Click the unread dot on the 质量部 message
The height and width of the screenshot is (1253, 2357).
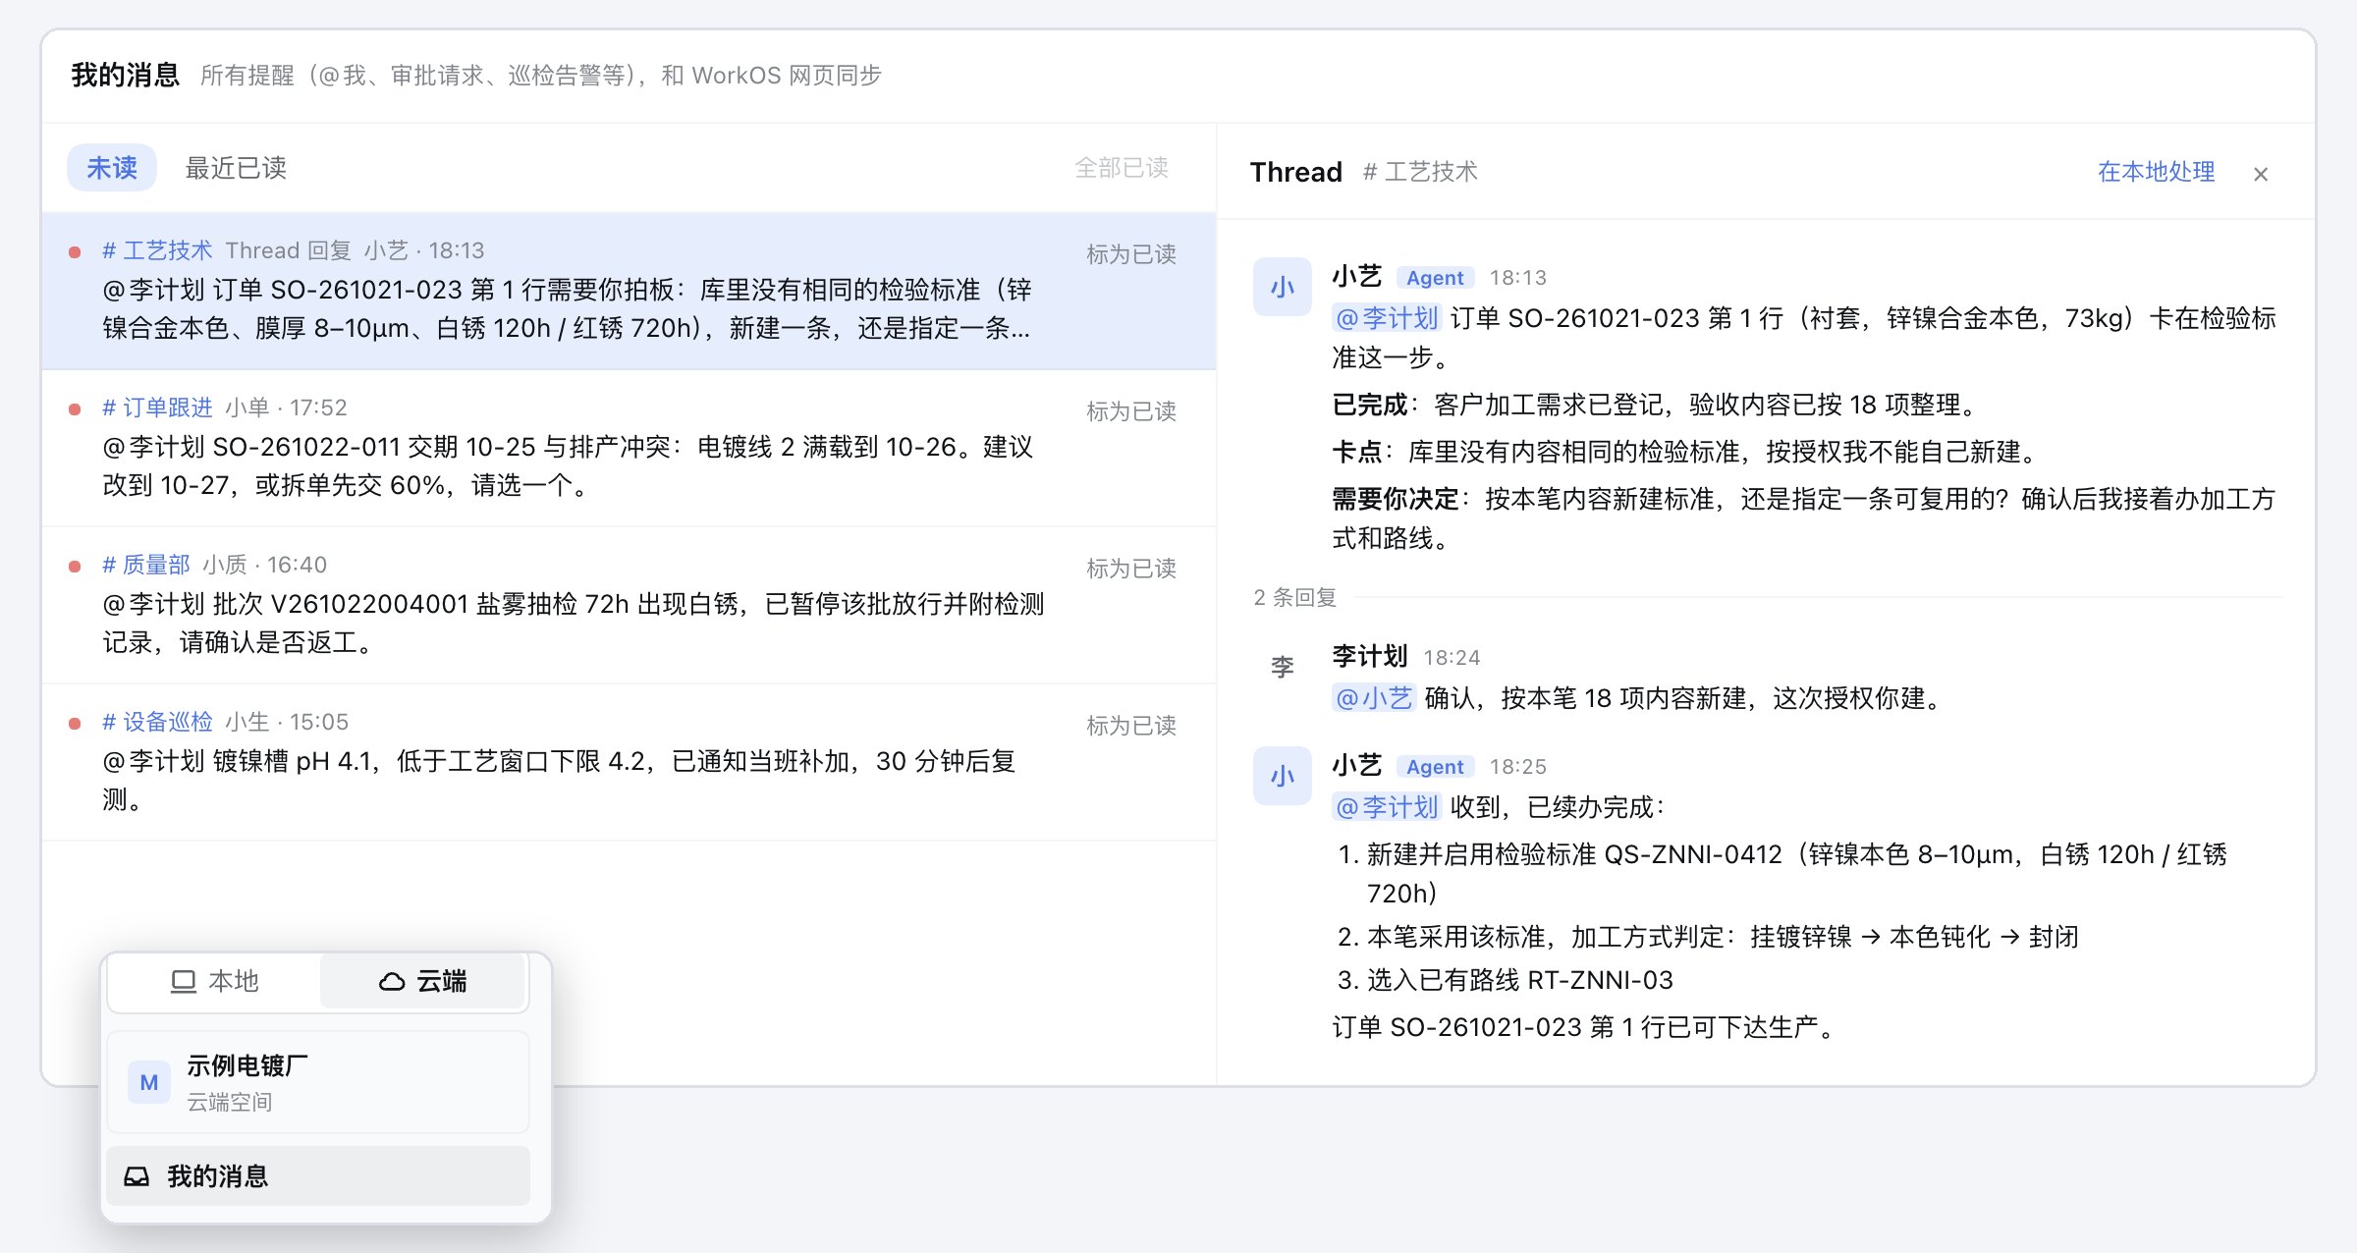pos(75,567)
